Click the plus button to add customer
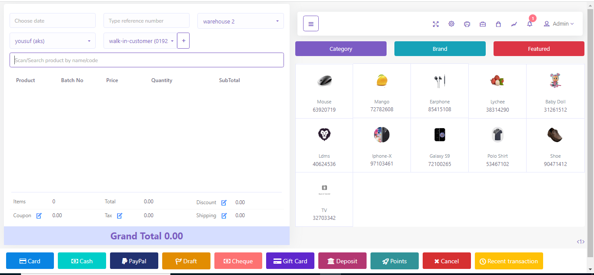The image size is (594, 275). [183, 41]
